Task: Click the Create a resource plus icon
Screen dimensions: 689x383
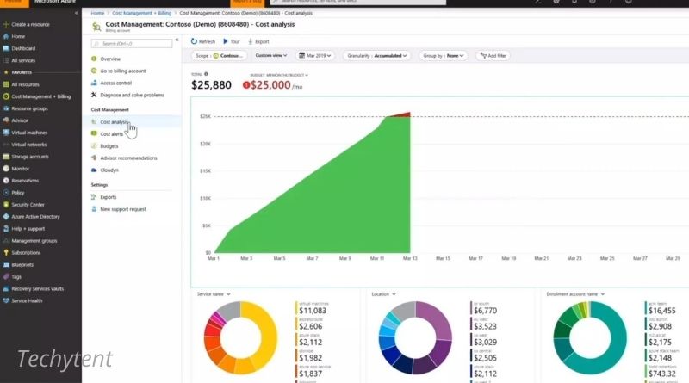Action: click(6, 25)
